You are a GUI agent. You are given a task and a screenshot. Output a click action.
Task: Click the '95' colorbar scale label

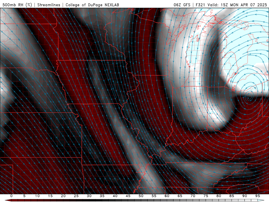[258, 196]
